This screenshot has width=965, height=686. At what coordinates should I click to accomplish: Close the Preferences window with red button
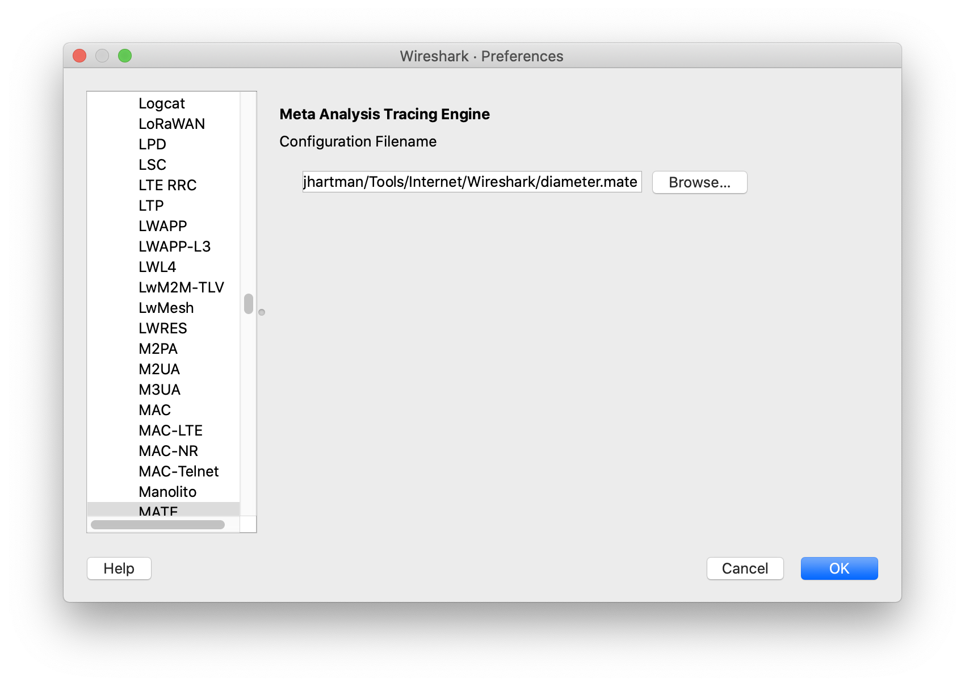pos(79,56)
